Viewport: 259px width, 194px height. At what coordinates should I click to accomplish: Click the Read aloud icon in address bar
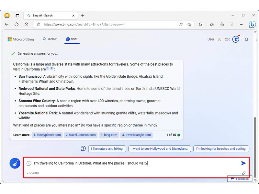pos(181,25)
